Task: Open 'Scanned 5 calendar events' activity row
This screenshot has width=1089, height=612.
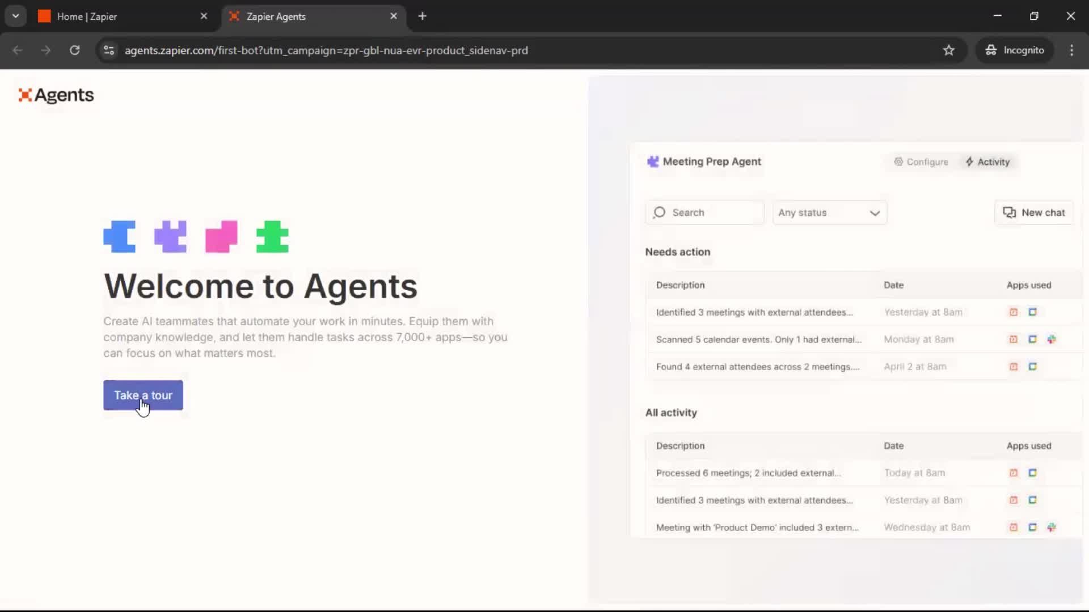Action: [863, 339]
